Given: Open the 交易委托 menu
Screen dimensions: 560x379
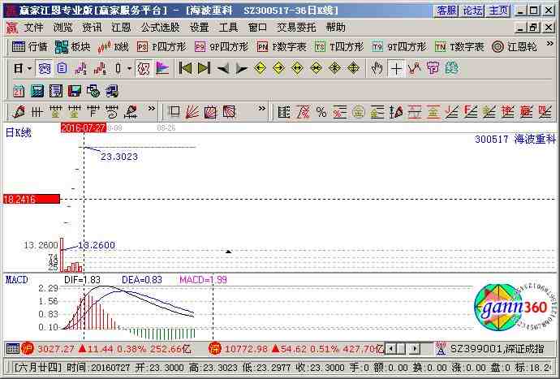Looking at the screenshot, I should click(296, 28).
